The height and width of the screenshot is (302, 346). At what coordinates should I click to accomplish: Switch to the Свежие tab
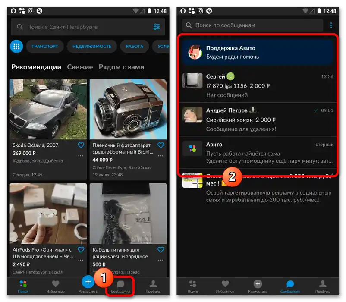point(80,67)
